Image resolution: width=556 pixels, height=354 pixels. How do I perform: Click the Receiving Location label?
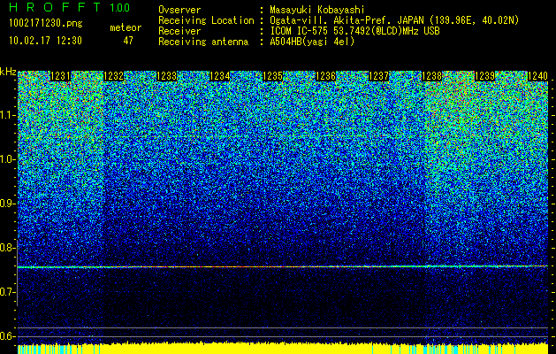[x=206, y=20]
